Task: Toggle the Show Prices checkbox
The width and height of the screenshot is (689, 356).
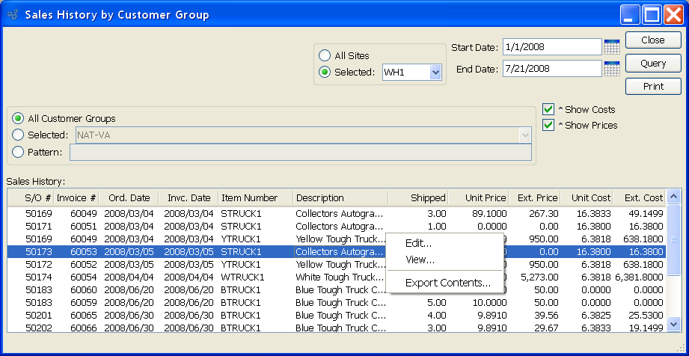Action: point(548,125)
